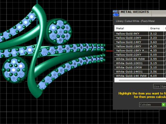Click the 3.55 grams value

tap(154, 59)
